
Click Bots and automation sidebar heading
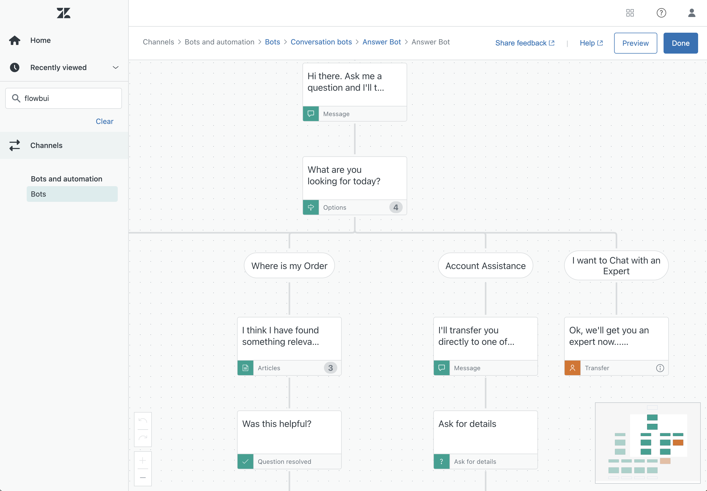[x=66, y=179]
